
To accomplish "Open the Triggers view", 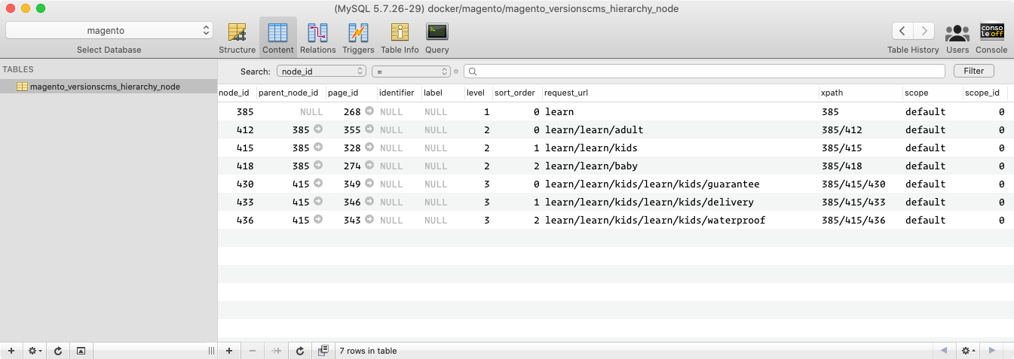I will pos(358,38).
